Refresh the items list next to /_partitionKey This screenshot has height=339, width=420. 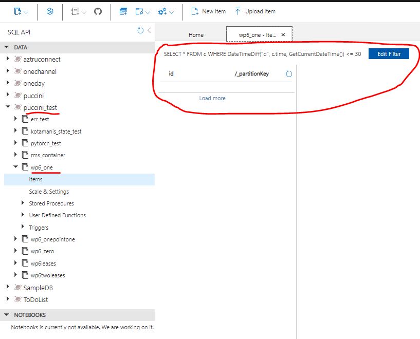click(289, 74)
